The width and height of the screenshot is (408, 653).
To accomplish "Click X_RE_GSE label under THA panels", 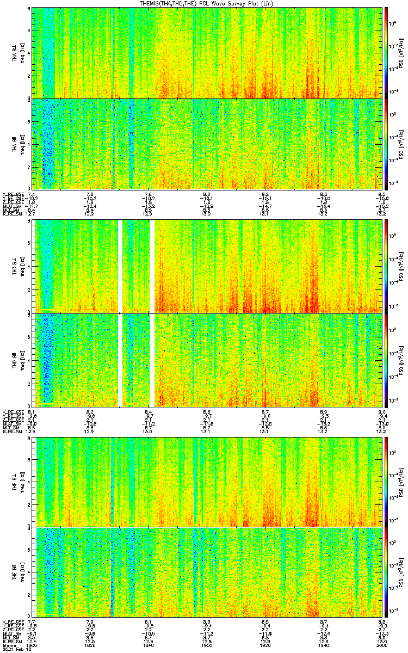I will [14, 194].
